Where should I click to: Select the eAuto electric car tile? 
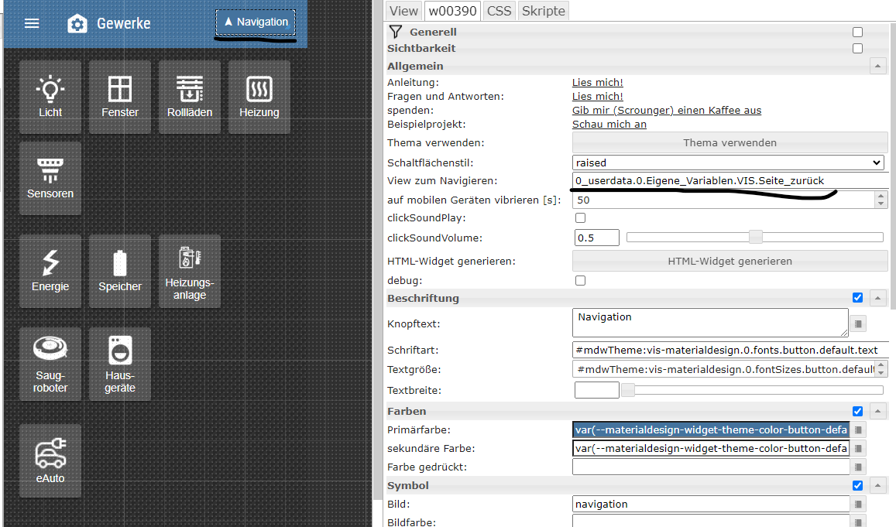(50, 460)
